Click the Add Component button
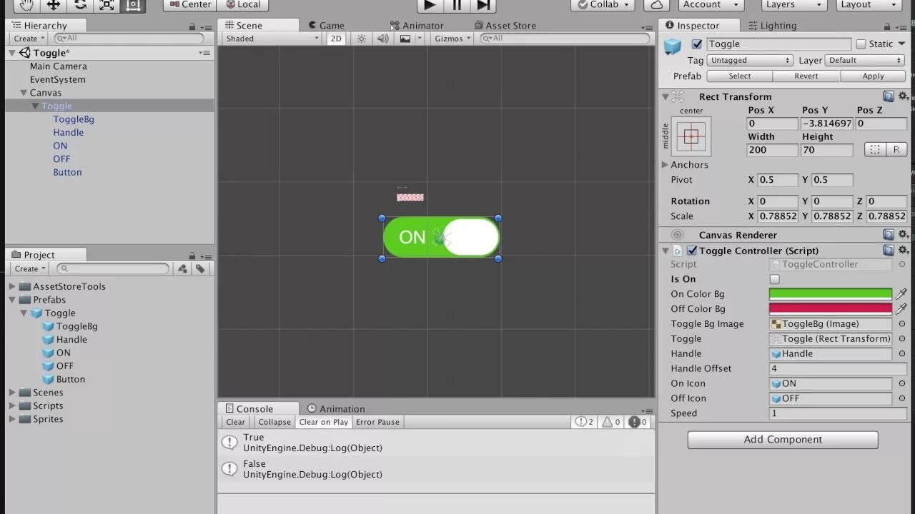The image size is (915, 514). tap(783, 440)
